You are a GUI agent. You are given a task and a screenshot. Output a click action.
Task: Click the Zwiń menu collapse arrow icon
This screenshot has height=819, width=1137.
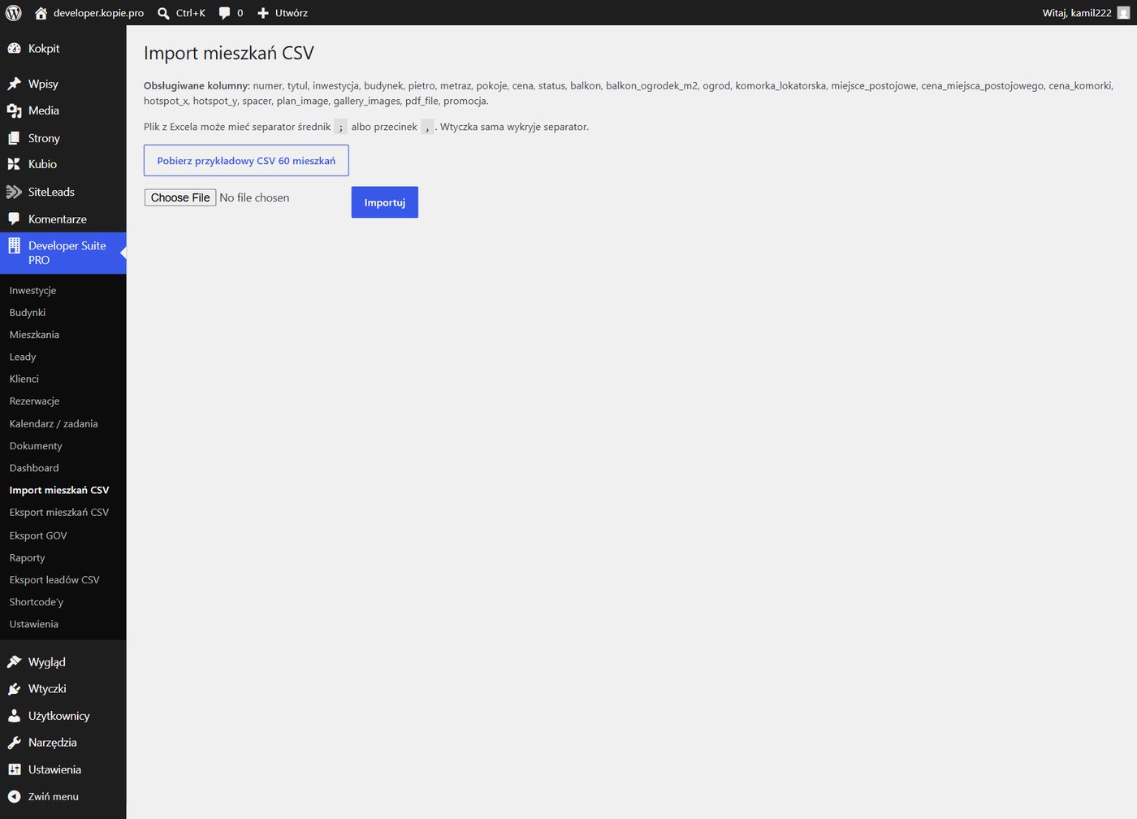[x=14, y=796]
